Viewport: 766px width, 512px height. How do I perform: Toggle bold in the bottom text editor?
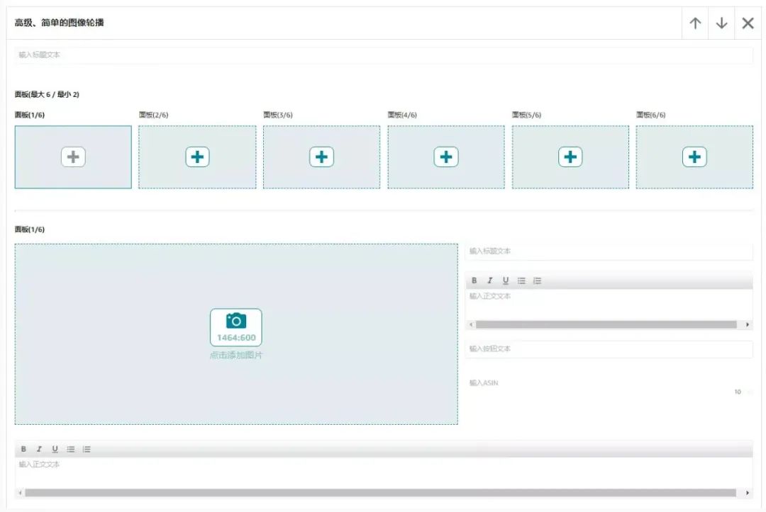[x=23, y=449]
